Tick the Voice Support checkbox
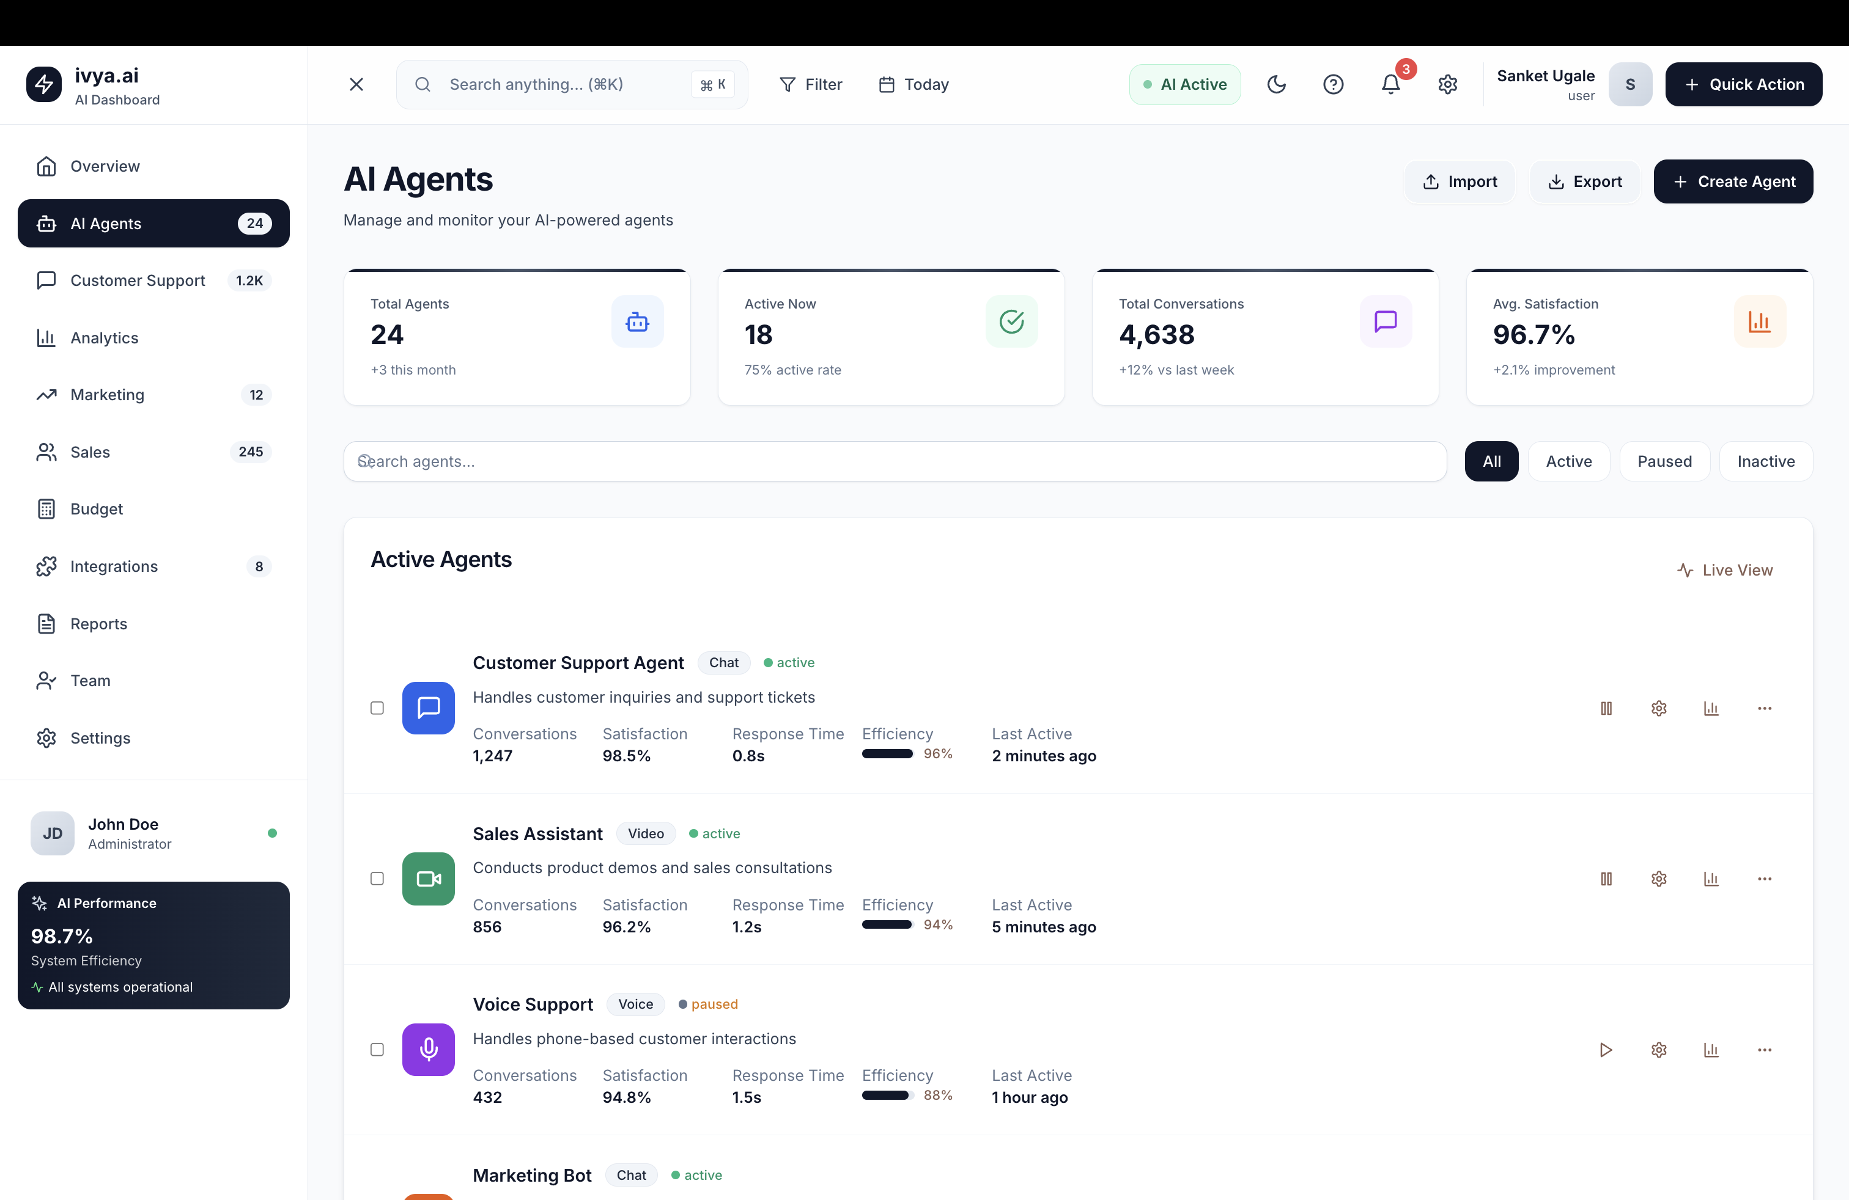Screen dimensions: 1849x1200 tap(377, 1050)
